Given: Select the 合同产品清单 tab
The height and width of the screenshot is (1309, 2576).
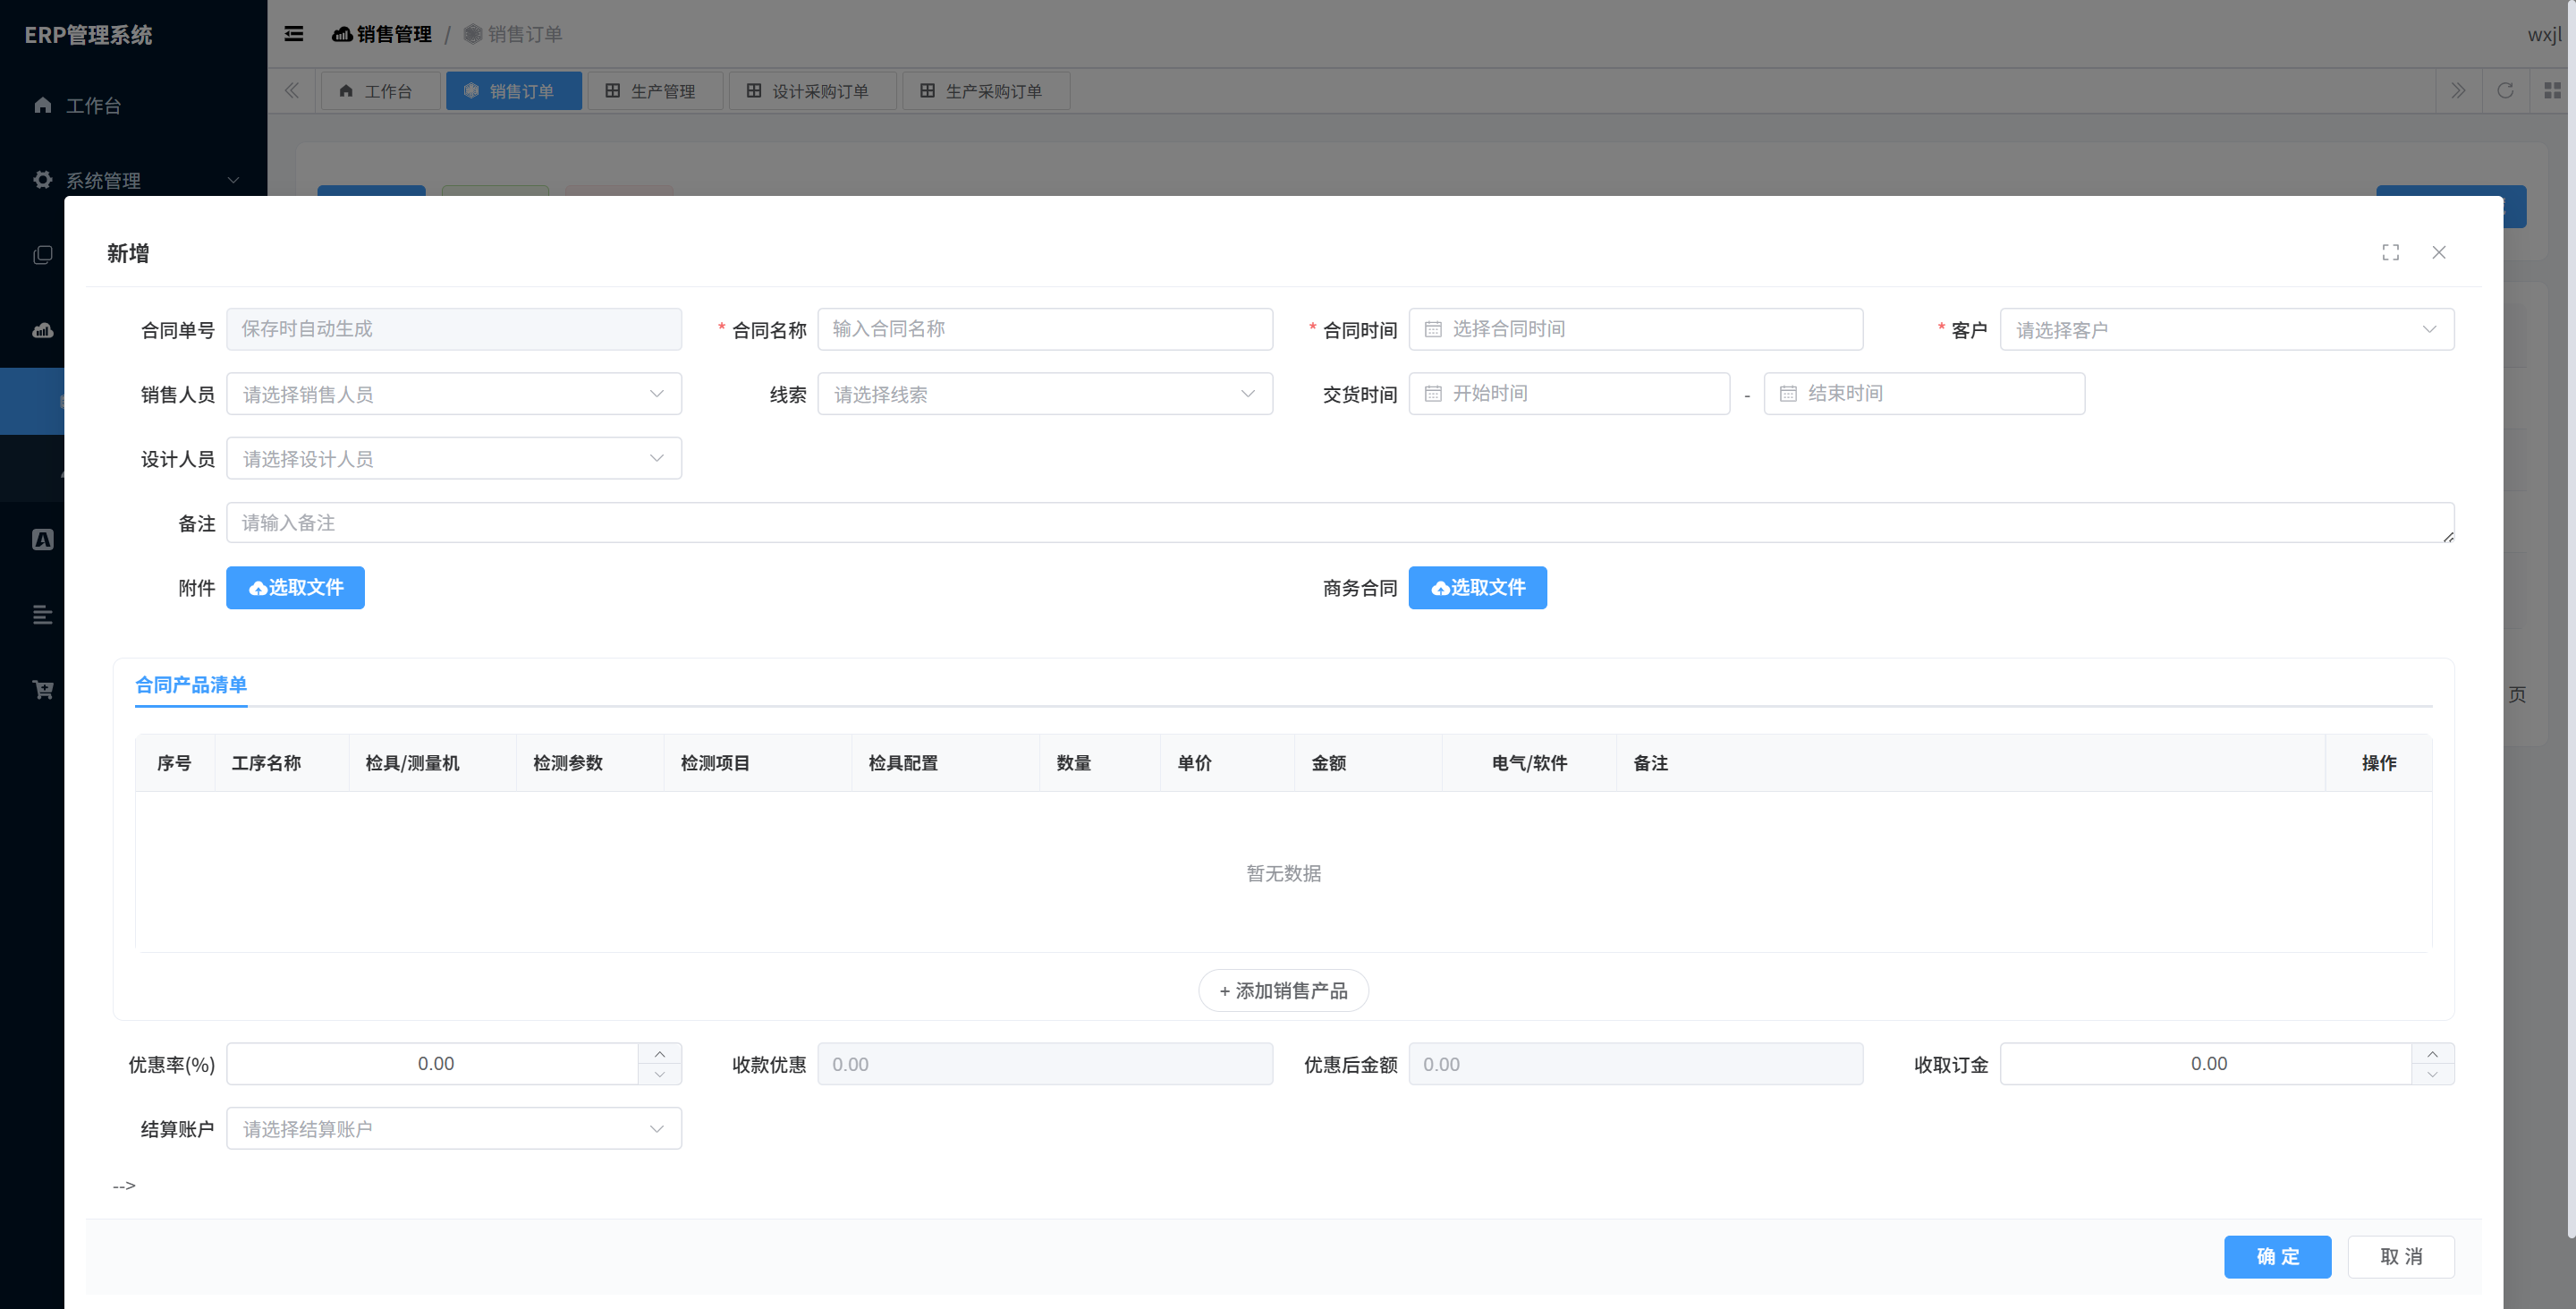Looking at the screenshot, I should (x=191, y=685).
